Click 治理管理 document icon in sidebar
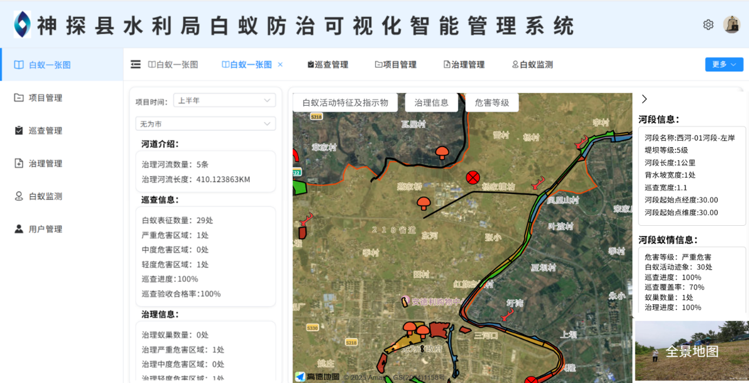Screen dimensions: 749x383 (19, 164)
